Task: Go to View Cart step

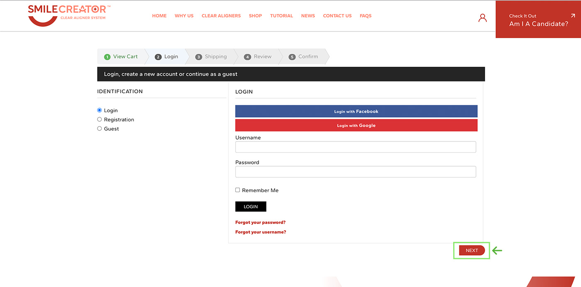Action: click(x=121, y=57)
